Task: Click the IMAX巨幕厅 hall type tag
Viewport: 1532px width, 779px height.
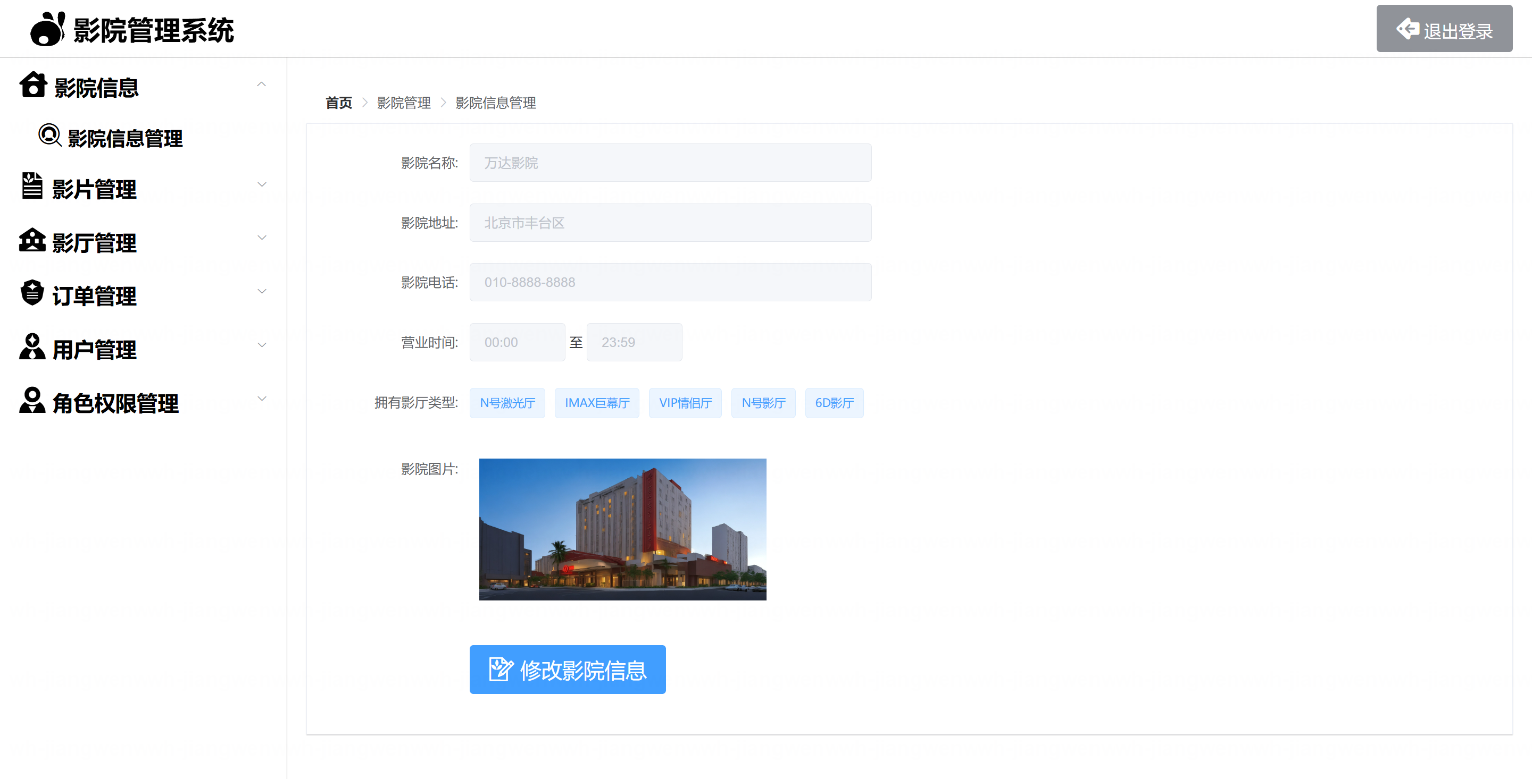Action: pos(596,403)
